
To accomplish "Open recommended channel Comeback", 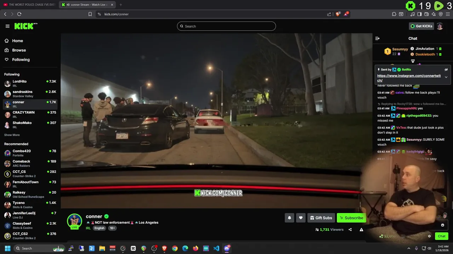I will [30, 163].
